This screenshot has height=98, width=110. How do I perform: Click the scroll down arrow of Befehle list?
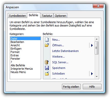pyautogui.click(x=97, y=77)
